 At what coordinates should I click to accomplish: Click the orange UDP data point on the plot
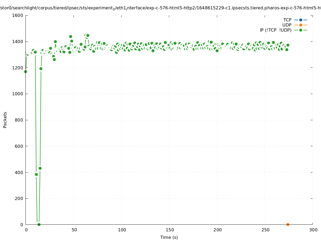coord(288,224)
